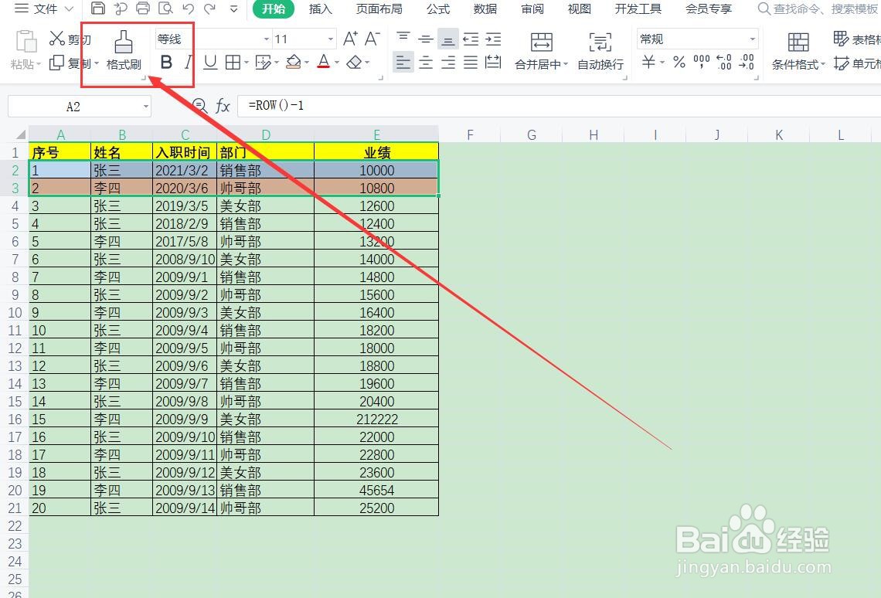Click the percent style icon
Viewport: 881px width, 598px height.
(x=679, y=62)
